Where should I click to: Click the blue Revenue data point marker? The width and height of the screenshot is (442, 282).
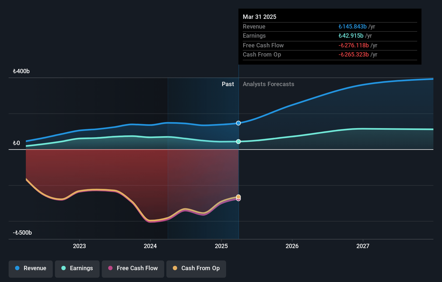coord(238,123)
